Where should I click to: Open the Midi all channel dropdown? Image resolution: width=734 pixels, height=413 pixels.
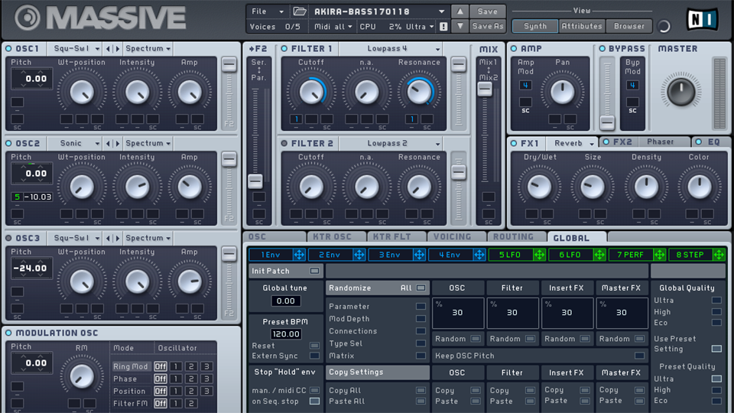coord(333,27)
